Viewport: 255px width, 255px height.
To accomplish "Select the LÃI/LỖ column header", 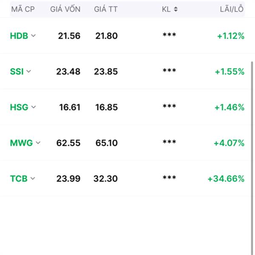I will [x=232, y=9].
